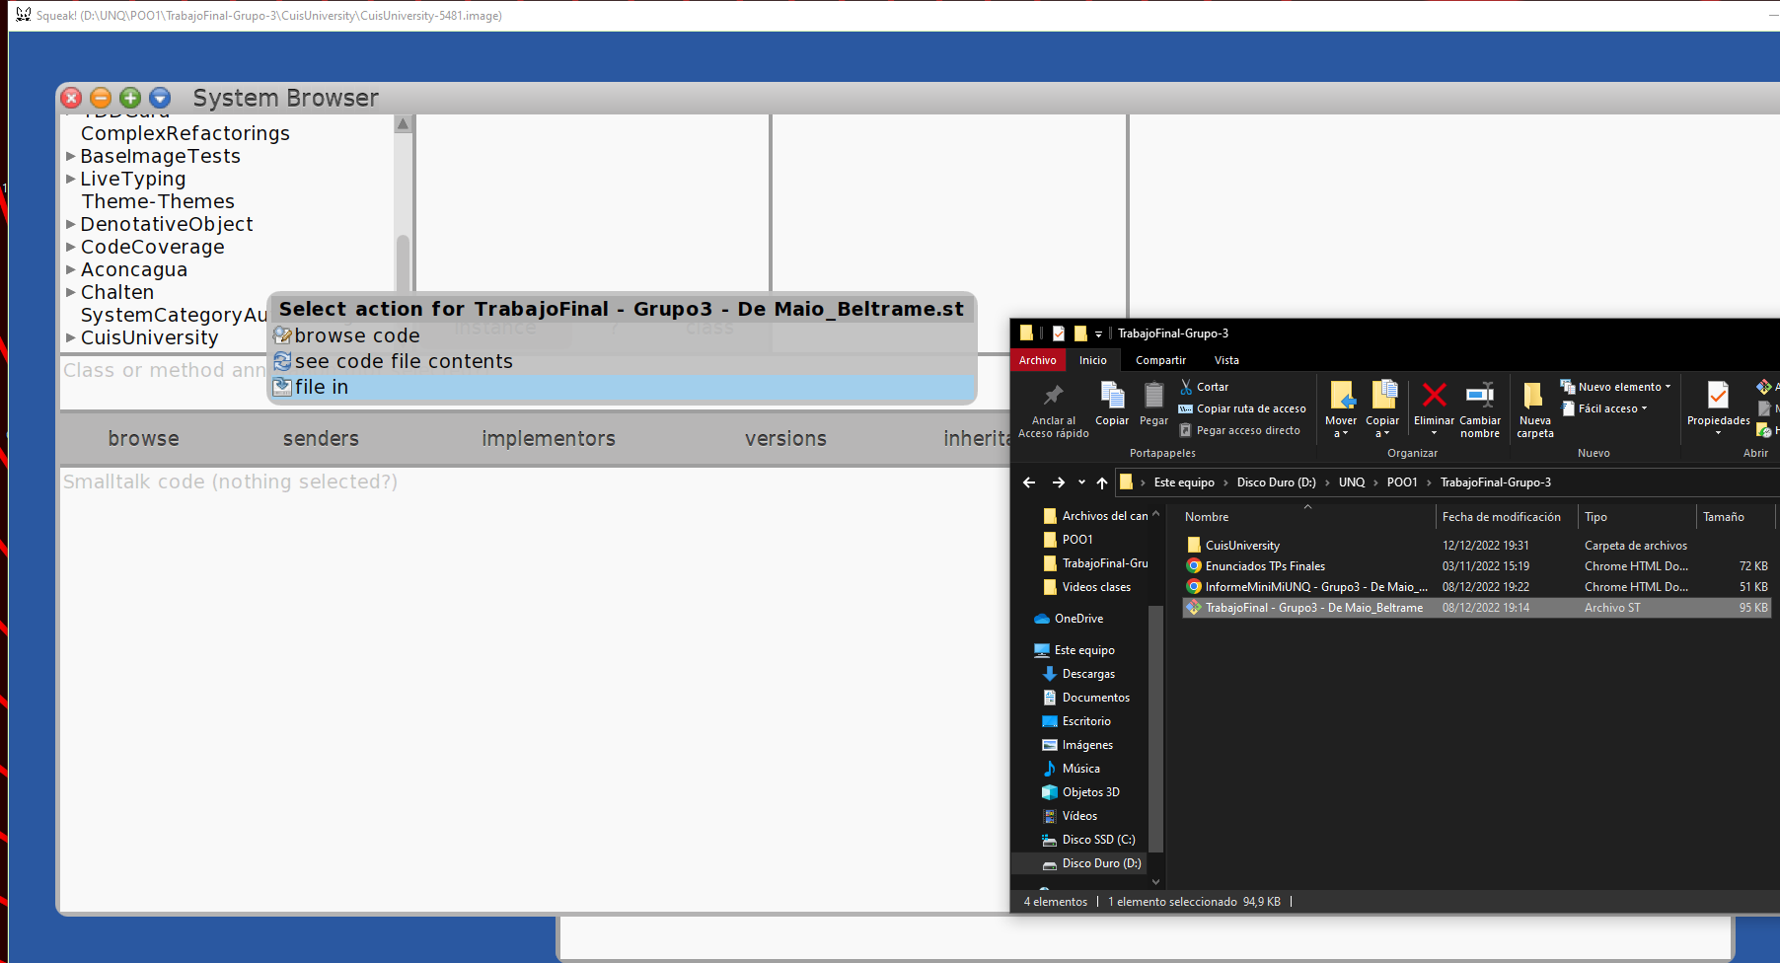Delete selected file via the Eliminar icon

pyautogui.click(x=1434, y=407)
